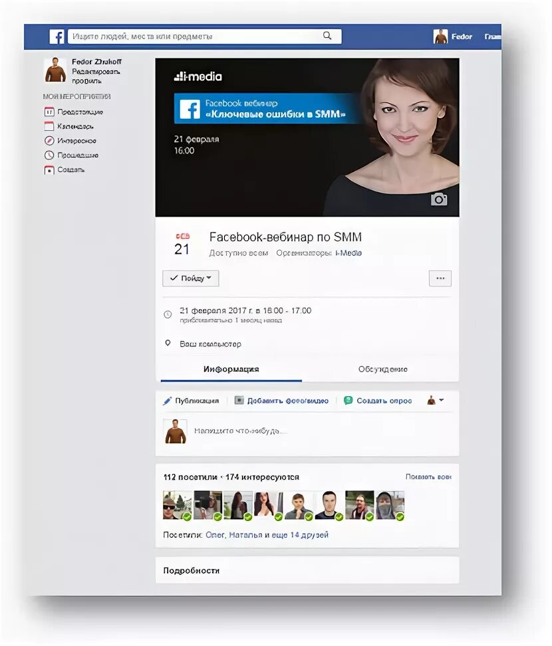Open Fedor Zhahoff sidebar profile name
The height and width of the screenshot is (646, 552).
[x=96, y=62]
